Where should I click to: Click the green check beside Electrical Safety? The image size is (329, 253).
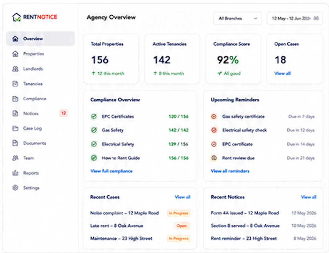coord(94,144)
